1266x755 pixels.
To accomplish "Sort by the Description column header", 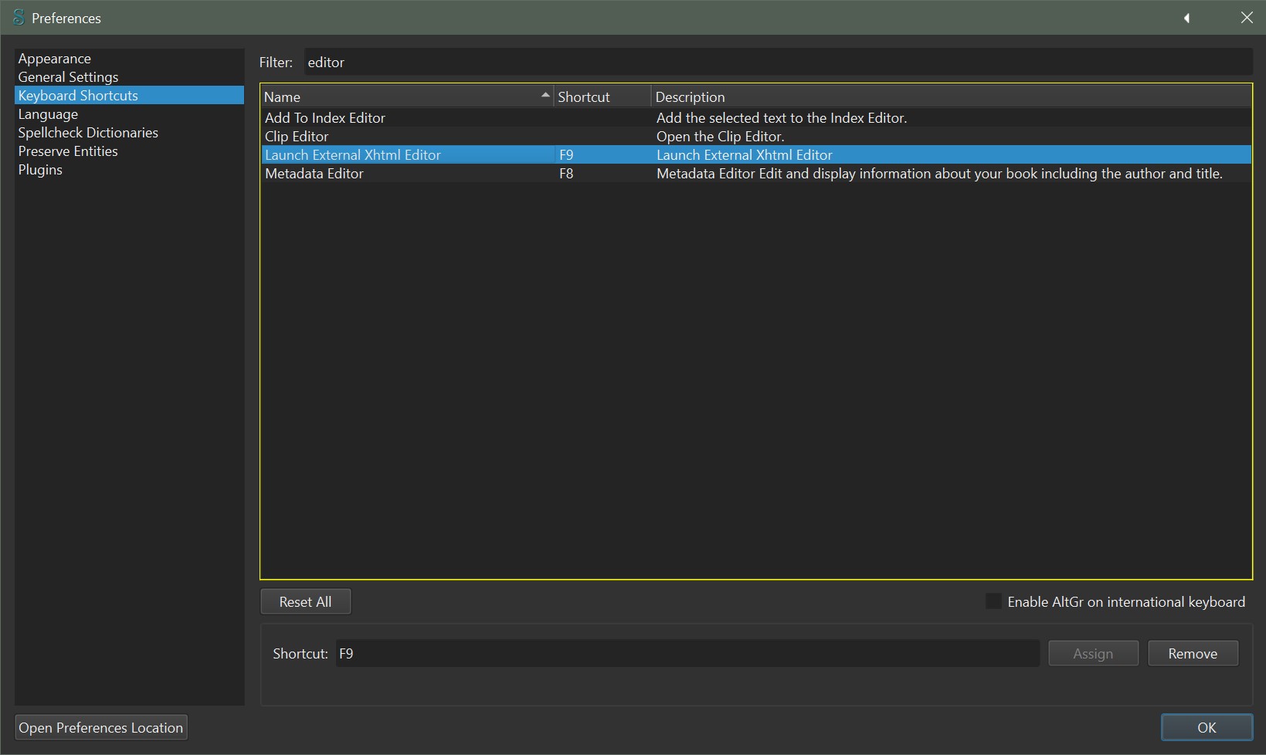I will coord(950,96).
